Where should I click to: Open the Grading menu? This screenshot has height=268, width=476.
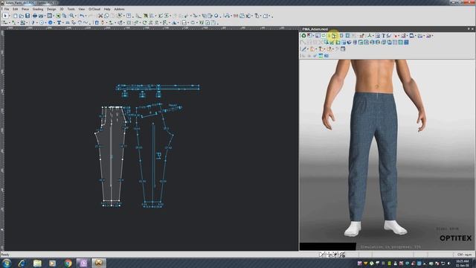[38, 9]
